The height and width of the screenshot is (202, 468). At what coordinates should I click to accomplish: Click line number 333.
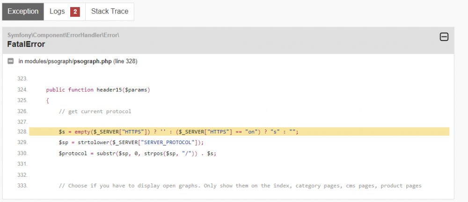(x=22, y=186)
